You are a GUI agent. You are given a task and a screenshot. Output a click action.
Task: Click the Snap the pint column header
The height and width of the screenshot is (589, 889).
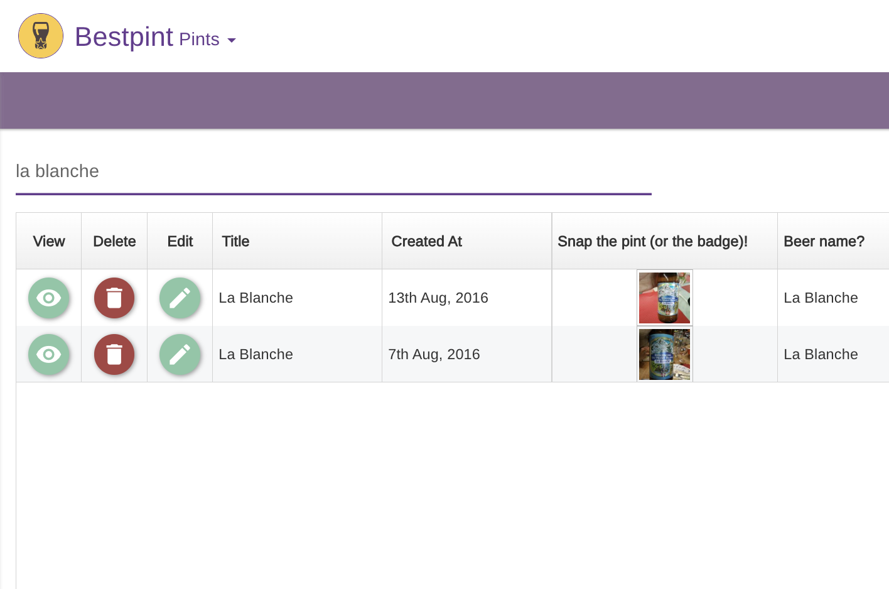[652, 241]
